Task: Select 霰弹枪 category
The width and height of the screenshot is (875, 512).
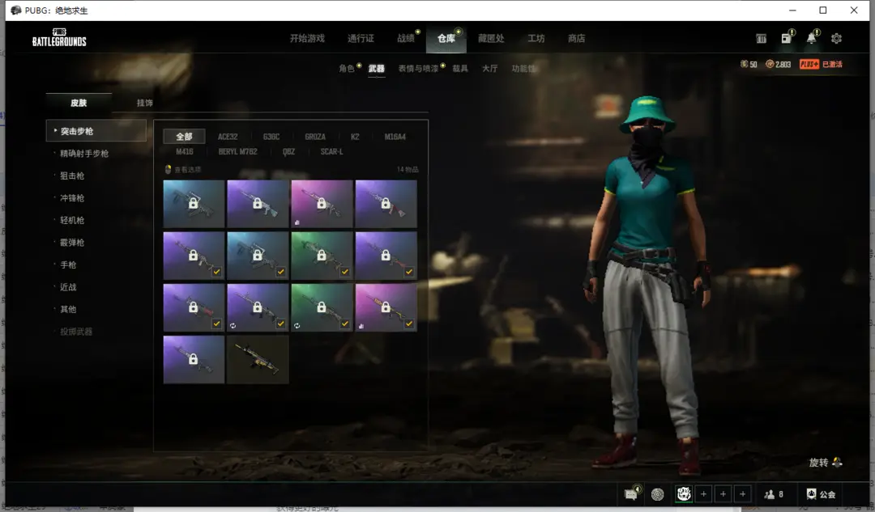Action: tap(72, 243)
